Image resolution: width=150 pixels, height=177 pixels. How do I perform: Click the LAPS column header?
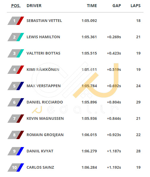point(135,6)
